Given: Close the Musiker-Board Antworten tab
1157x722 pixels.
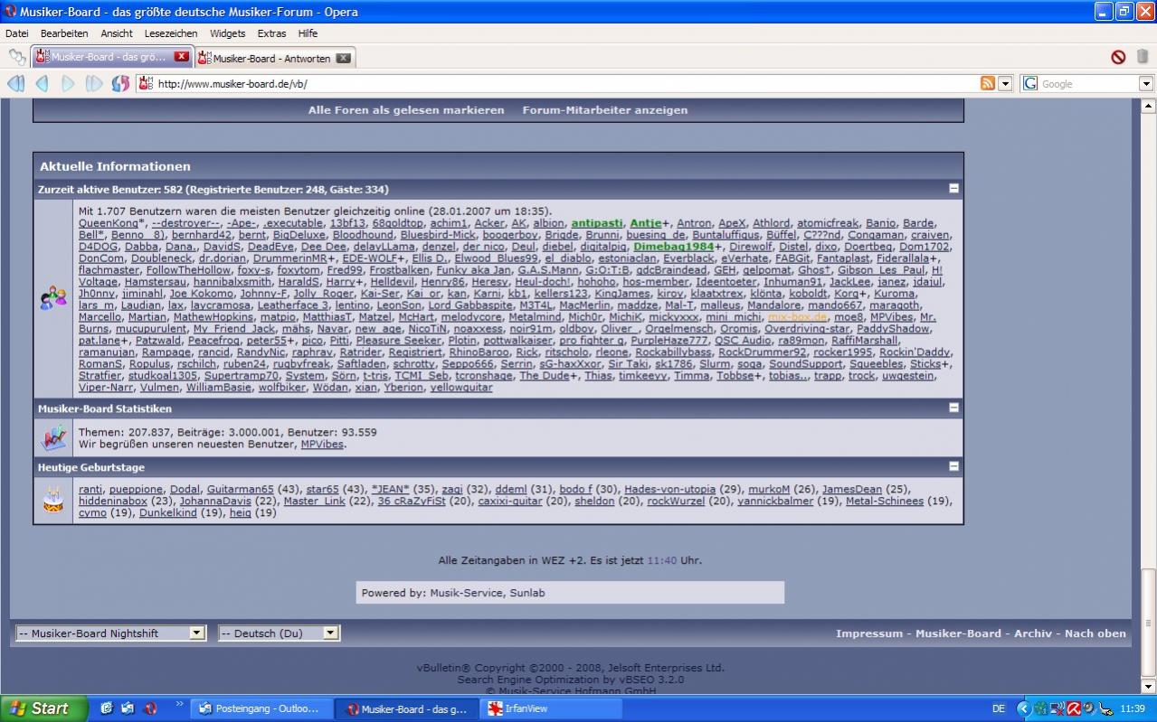Looking at the screenshot, I should pyautogui.click(x=343, y=58).
